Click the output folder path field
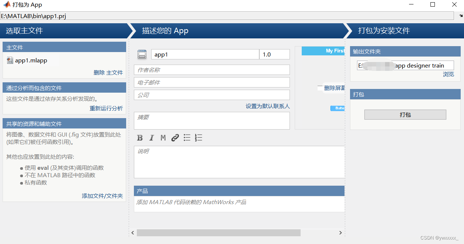The image size is (464, 244). (405, 65)
